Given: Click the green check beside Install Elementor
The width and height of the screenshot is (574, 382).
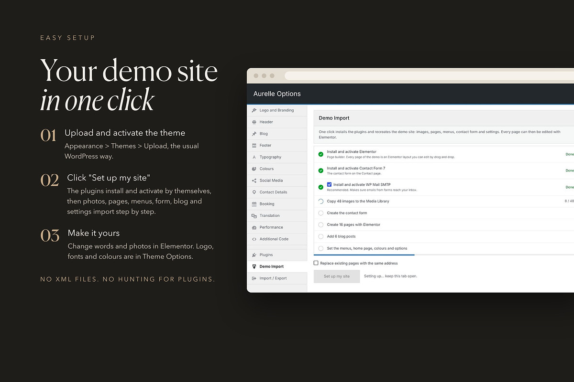Looking at the screenshot, I should 320,154.
